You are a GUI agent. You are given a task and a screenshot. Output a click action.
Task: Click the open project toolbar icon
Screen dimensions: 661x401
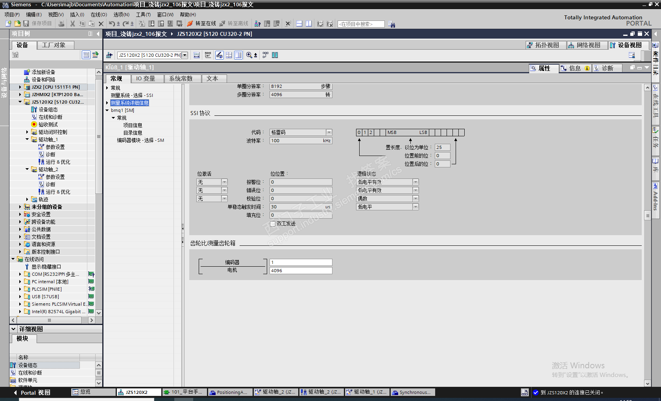coord(17,24)
